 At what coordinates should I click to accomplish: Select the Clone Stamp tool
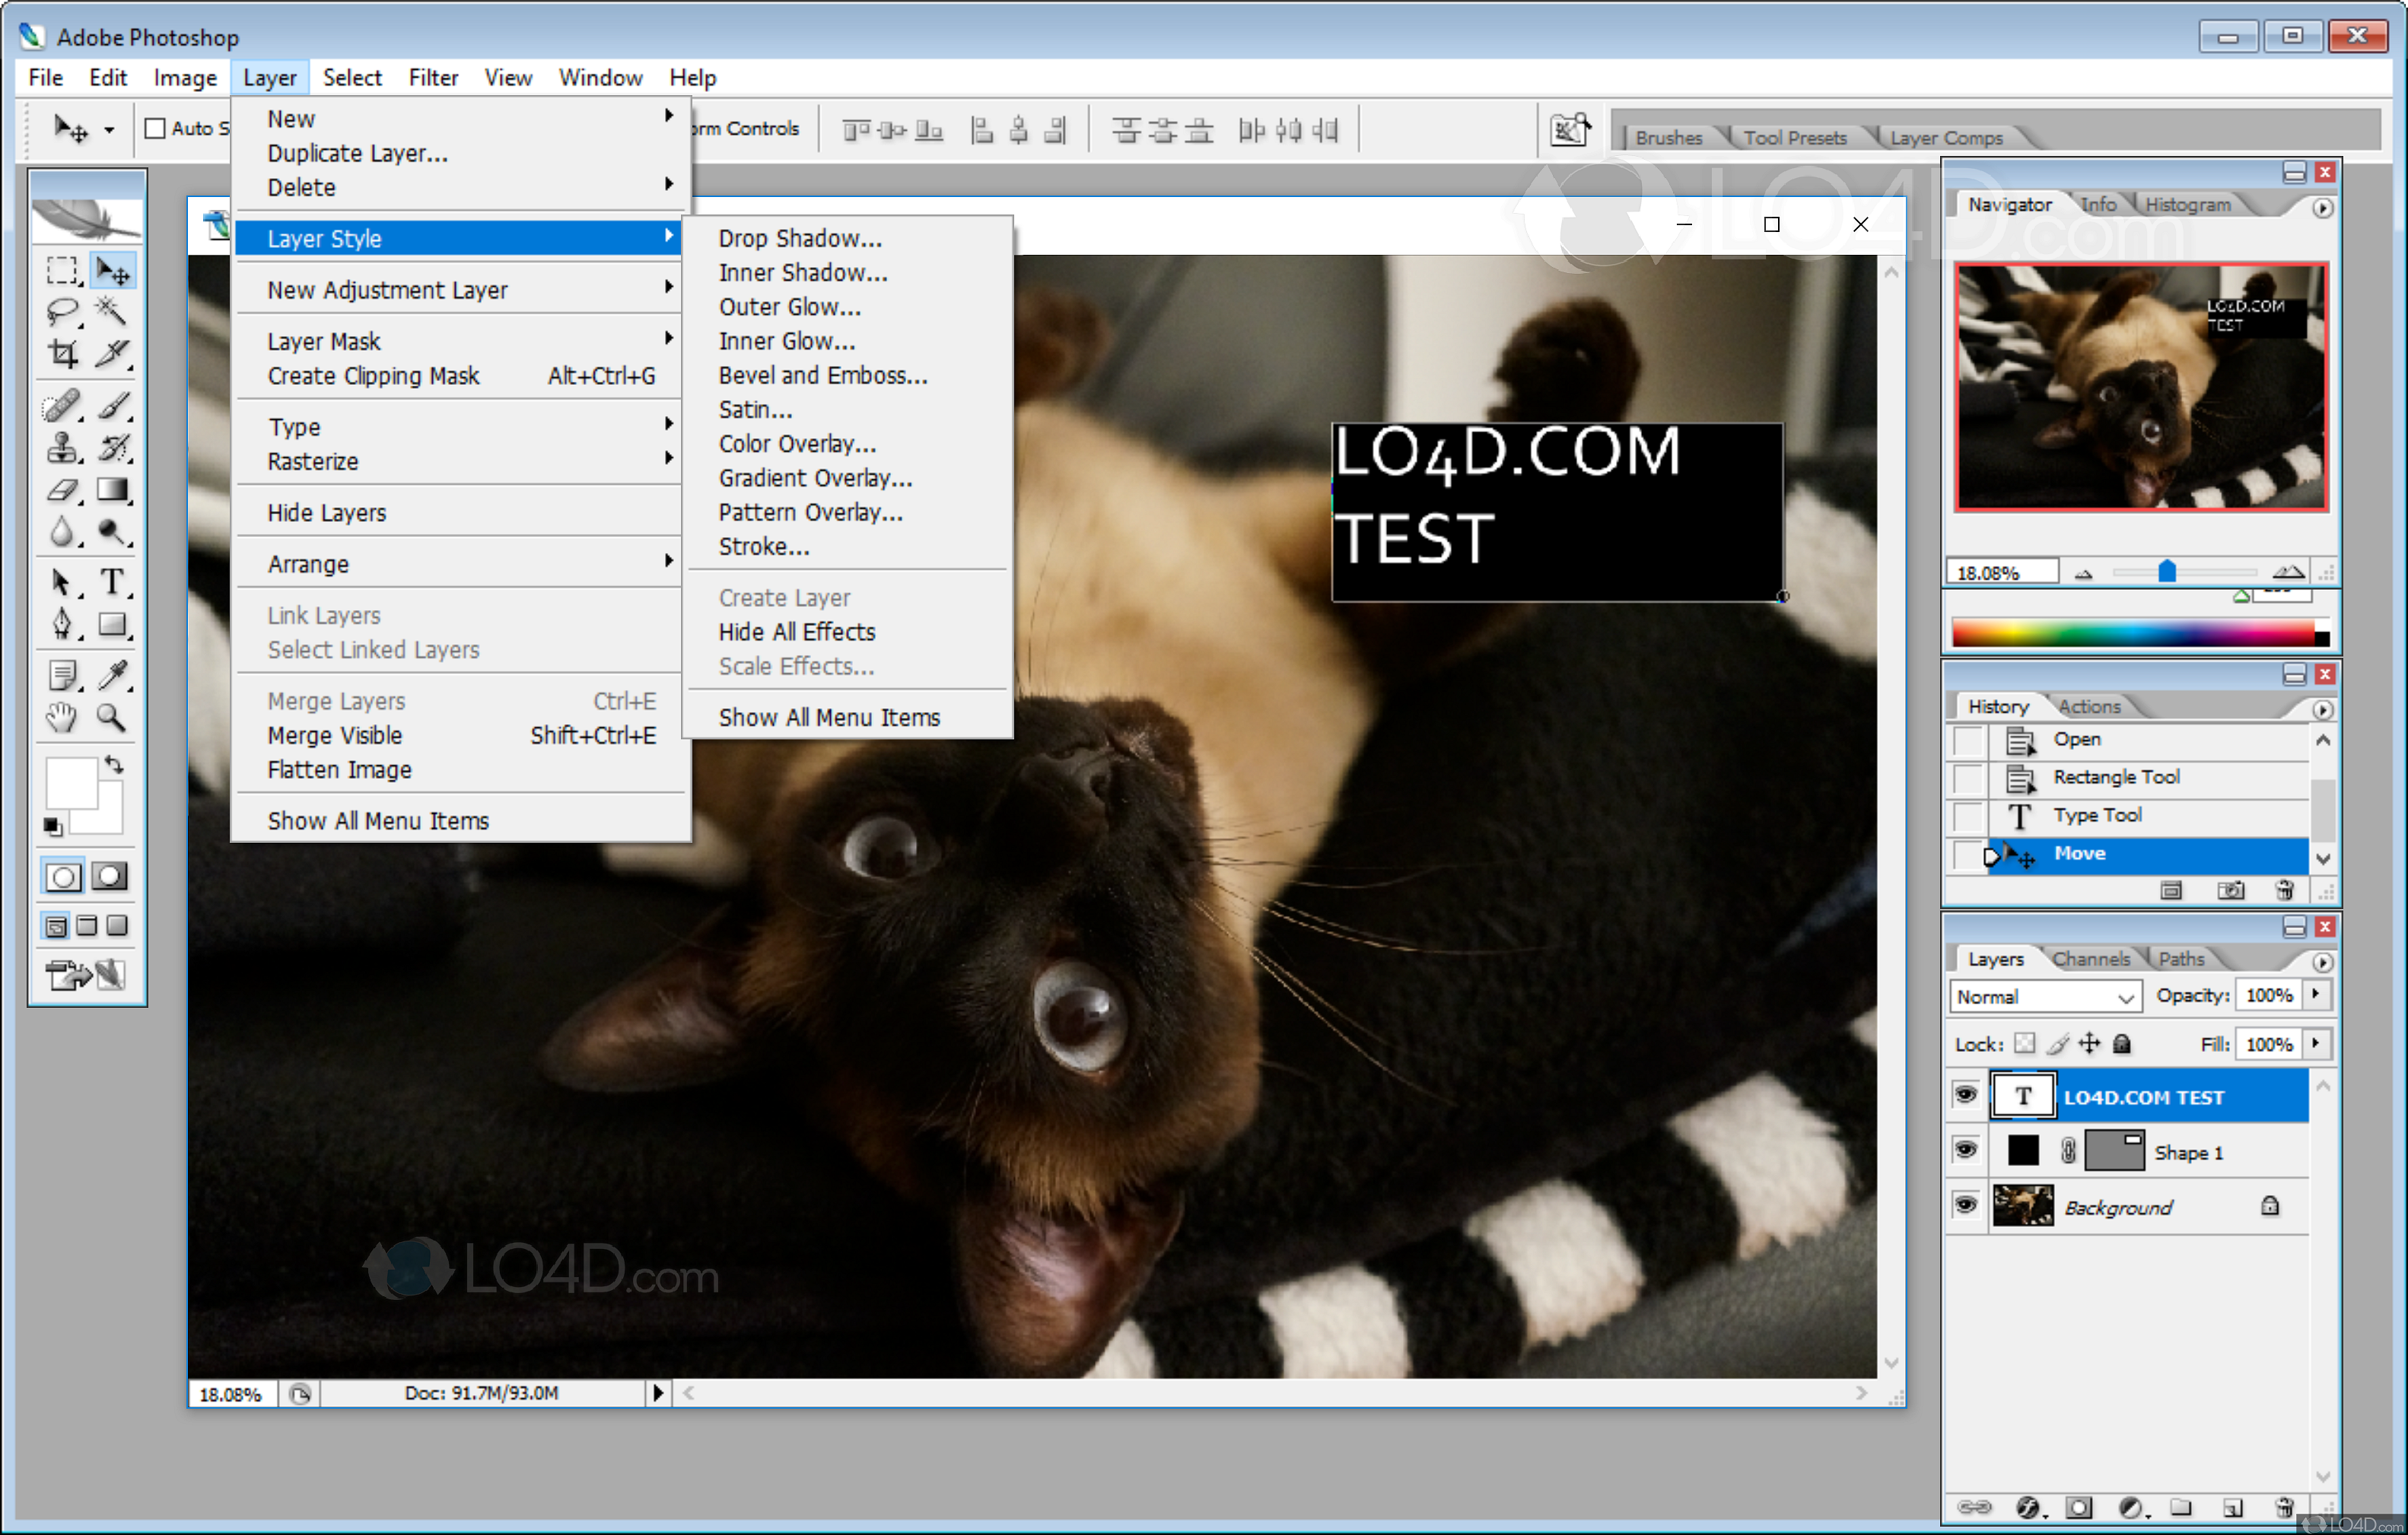coord(62,447)
